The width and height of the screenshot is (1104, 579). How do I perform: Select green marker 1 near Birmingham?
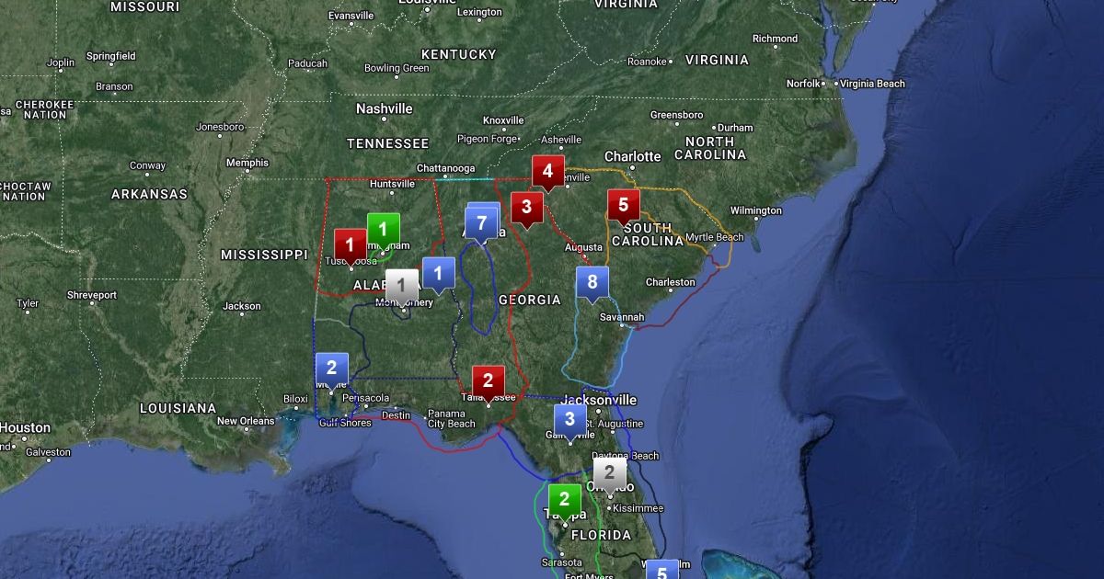click(x=383, y=230)
